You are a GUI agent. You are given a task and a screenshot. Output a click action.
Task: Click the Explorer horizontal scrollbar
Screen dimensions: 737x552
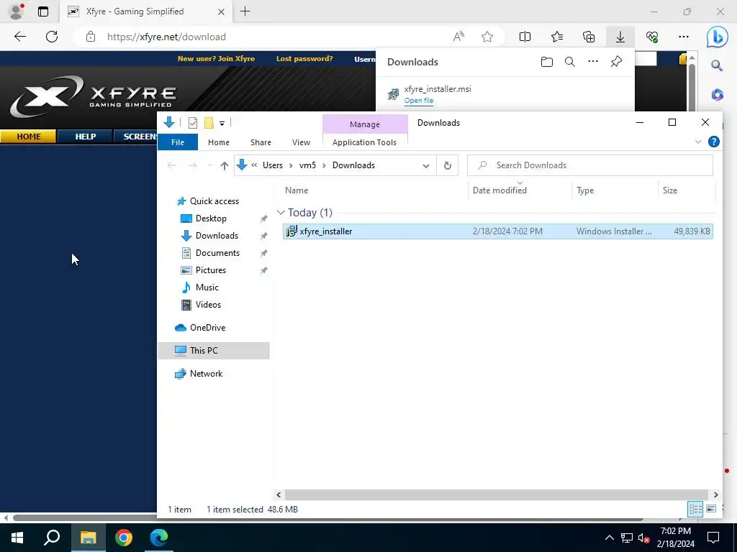click(497, 494)
